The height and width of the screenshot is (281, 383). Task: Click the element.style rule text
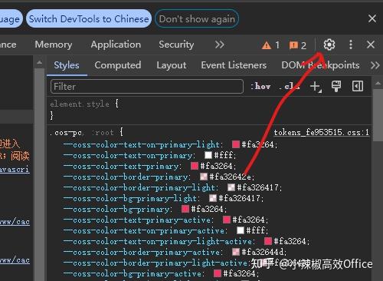pyautogui.click(x=80, y=104)
